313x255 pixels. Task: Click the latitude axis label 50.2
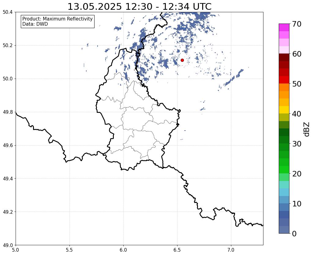[8, 46]
